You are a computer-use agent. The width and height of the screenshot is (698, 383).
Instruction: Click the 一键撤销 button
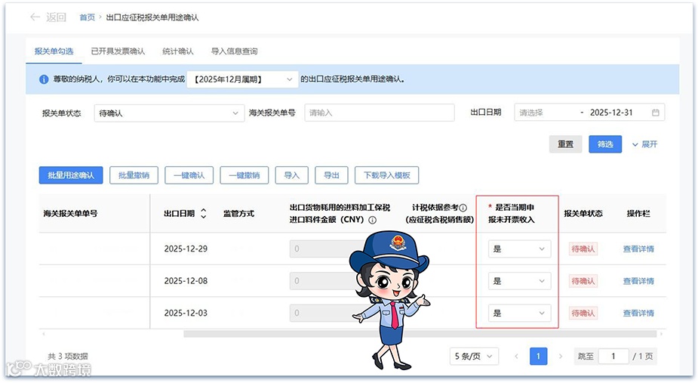pyautogui.click(x=244, y=175)
